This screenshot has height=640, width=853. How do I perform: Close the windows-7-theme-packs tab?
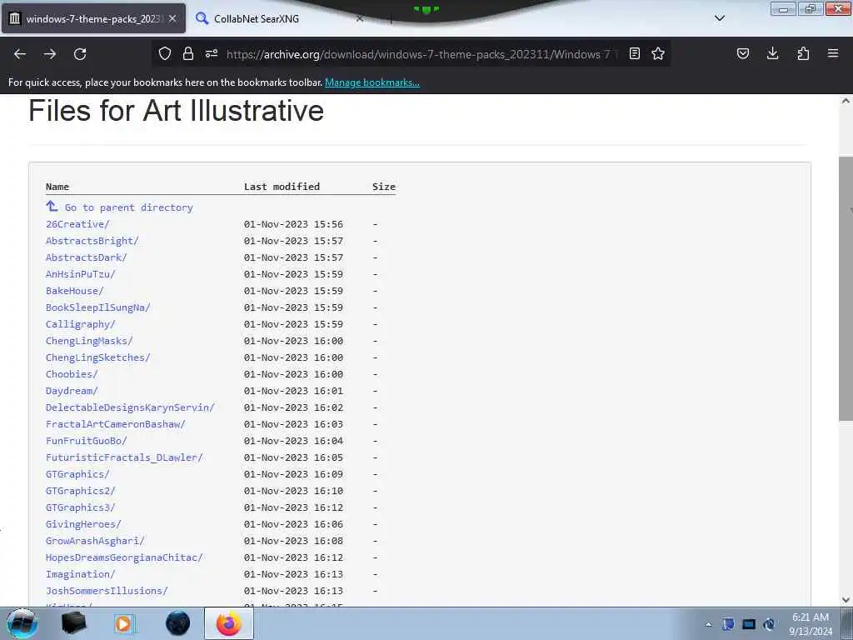(172, 18)
